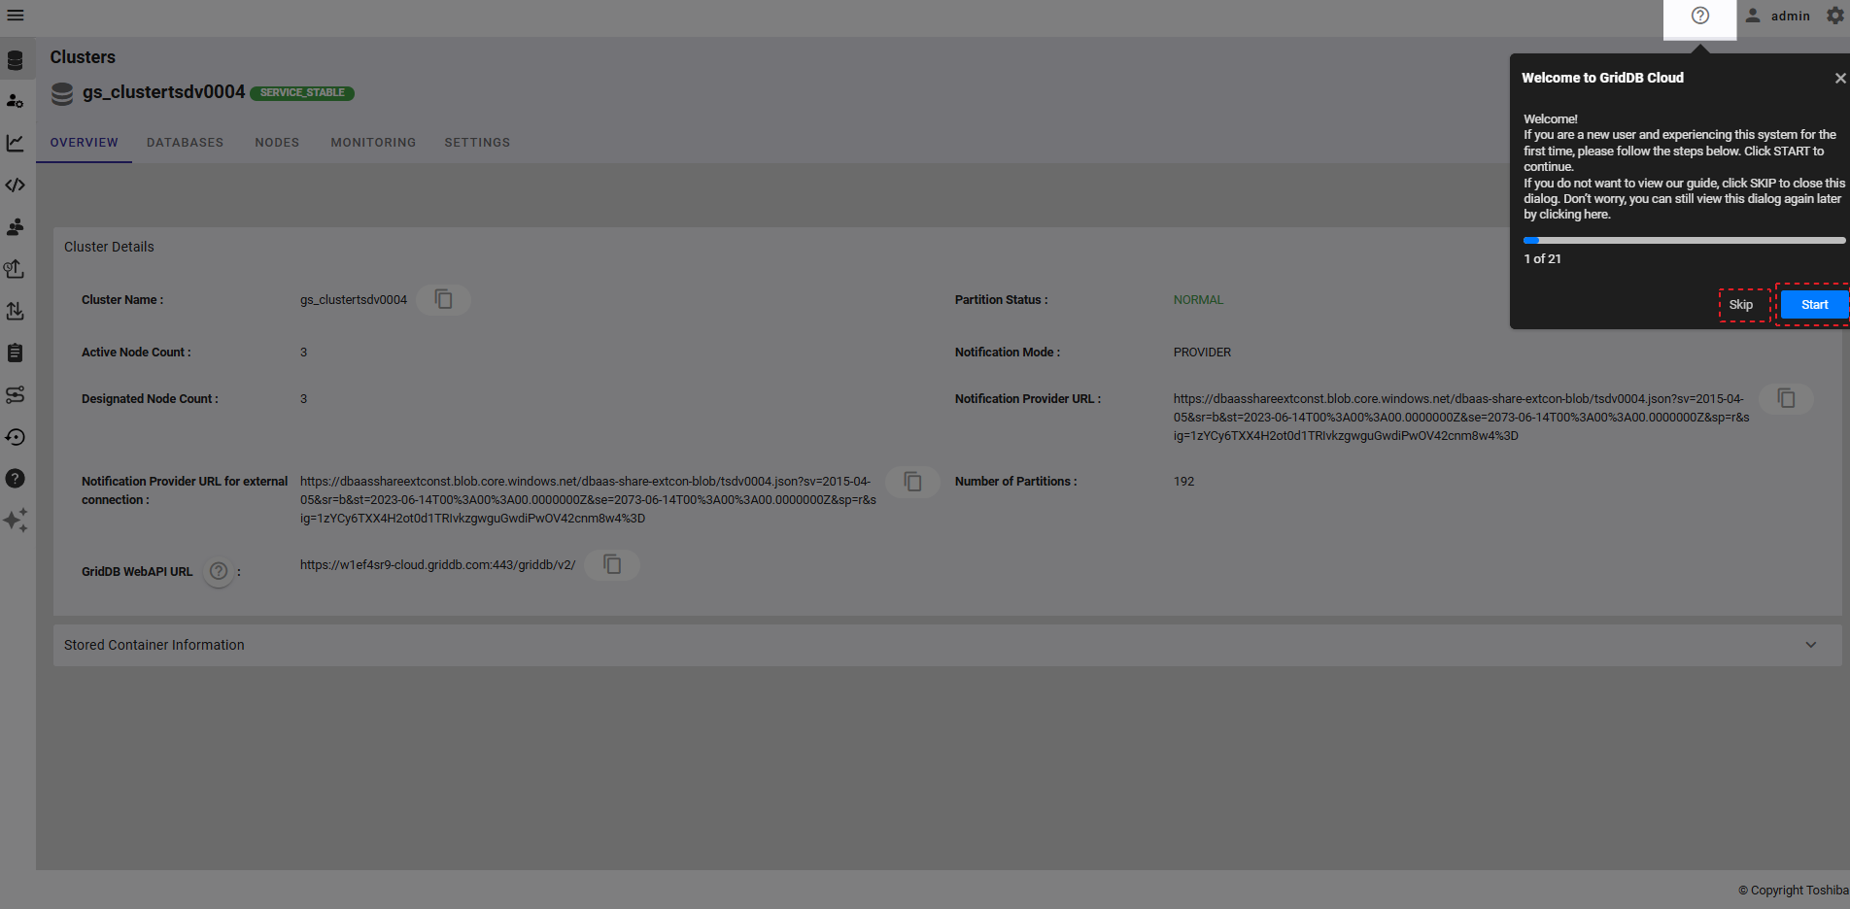Expand Stored Container Information panel
The height and width of the screenshot is (909, 1850).
[1810, 645]
